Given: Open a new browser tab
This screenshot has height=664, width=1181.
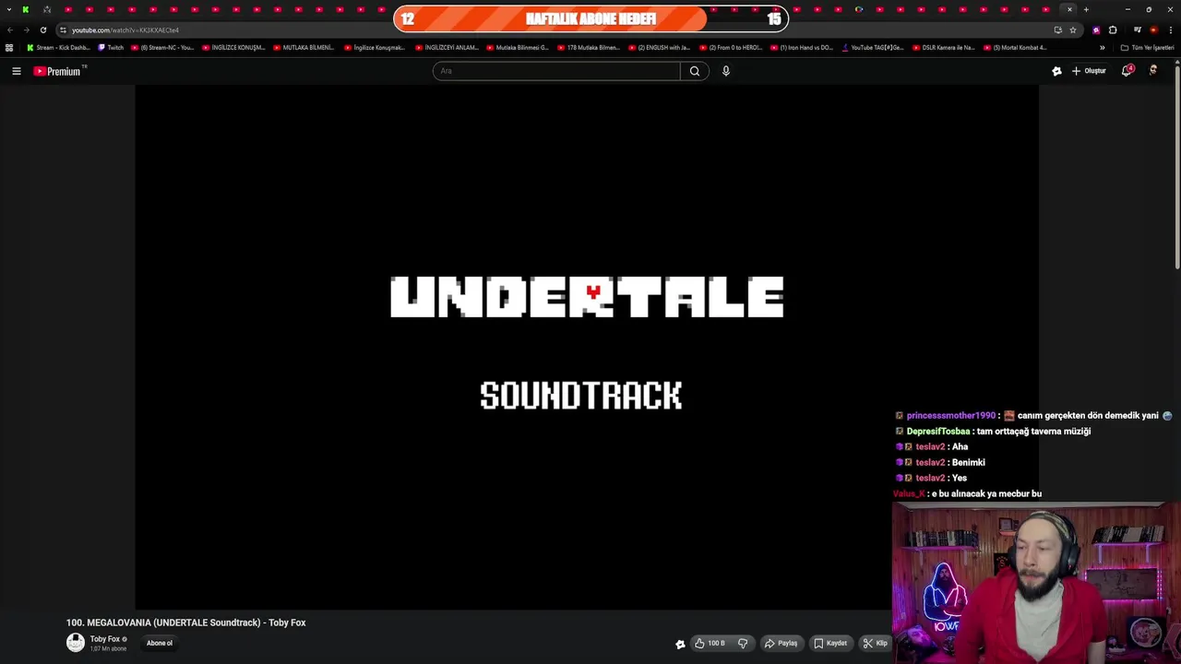Looking at the screenshot, I should click(x=1086, y=9).
